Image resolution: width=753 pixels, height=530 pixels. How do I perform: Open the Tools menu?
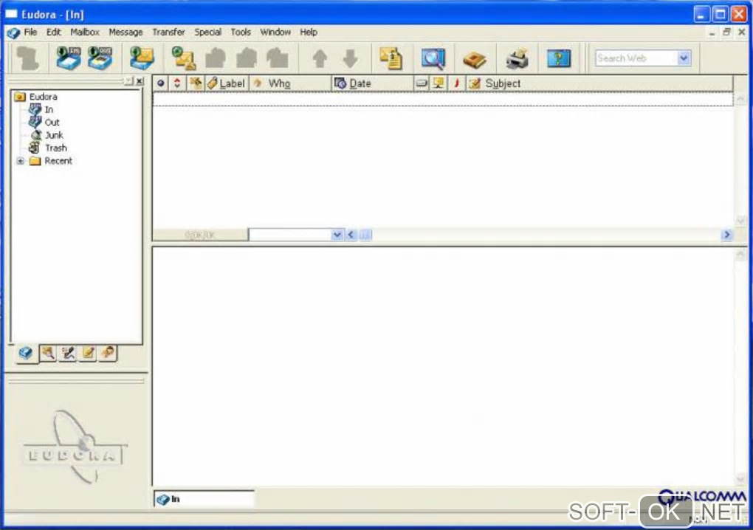pos(241,32)
